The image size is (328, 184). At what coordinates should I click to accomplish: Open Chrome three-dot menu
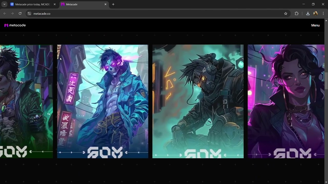coord(323,14)
